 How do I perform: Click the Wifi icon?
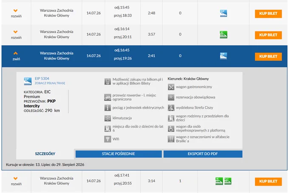pyautogui.click(x=108, y=139)
